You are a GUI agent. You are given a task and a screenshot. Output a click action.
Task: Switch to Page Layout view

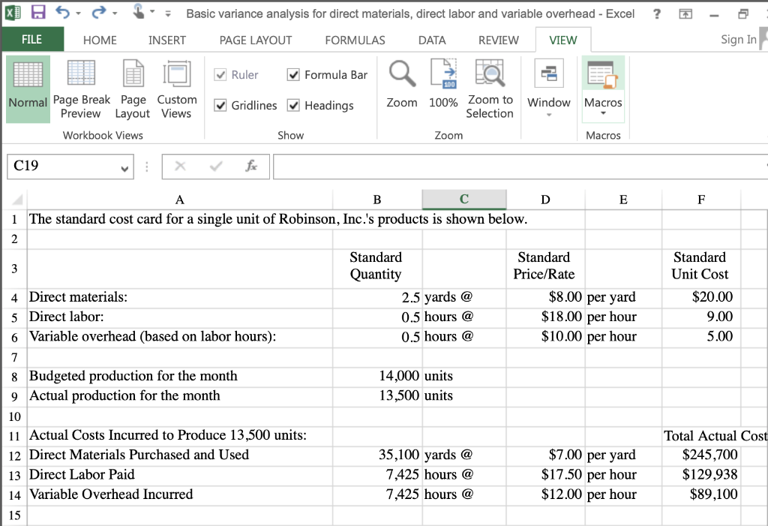(133, 89)
